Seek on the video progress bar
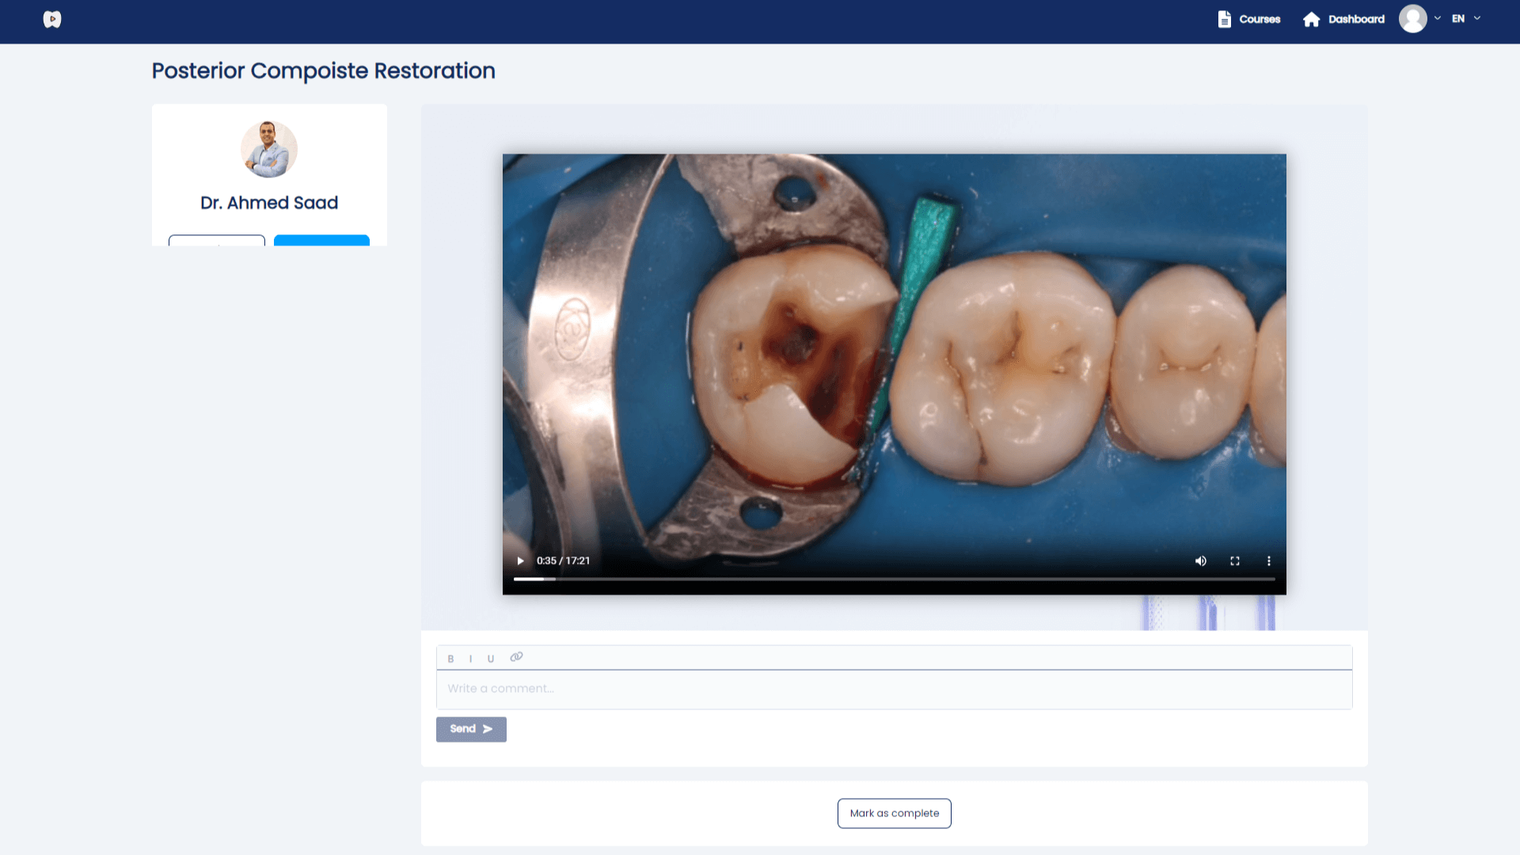 coord(895,579)
